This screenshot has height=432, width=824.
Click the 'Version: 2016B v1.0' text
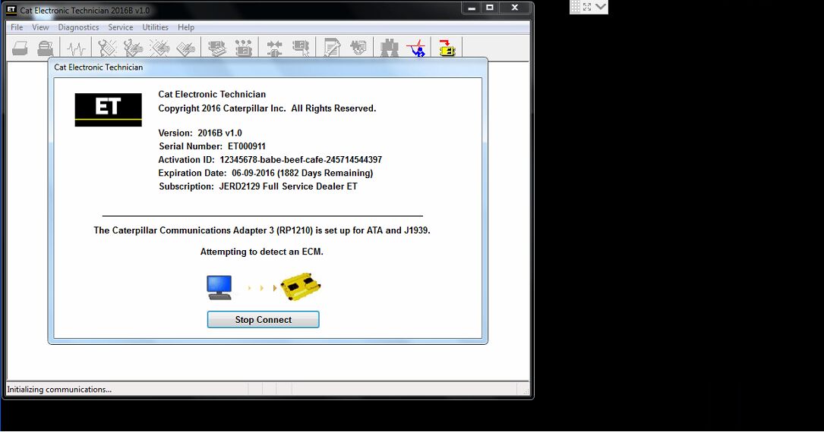tap(200, 133)
